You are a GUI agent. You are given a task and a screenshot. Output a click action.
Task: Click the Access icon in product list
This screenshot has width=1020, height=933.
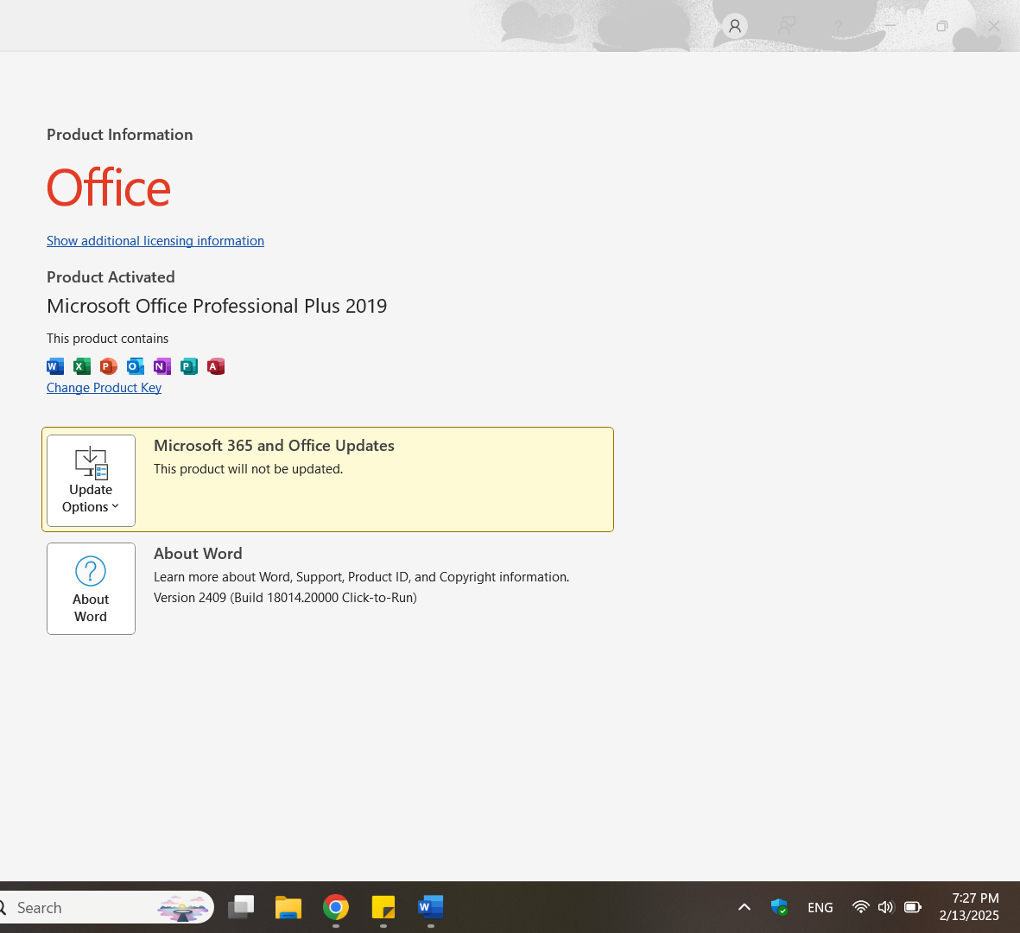coord(216,366)
